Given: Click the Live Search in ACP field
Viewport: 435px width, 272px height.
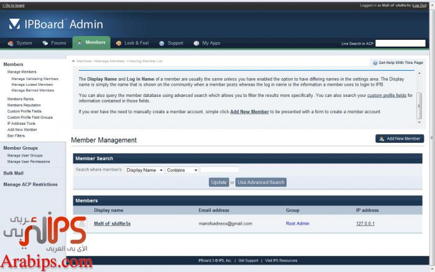Looking at the screenshot, I should (400, 43).
